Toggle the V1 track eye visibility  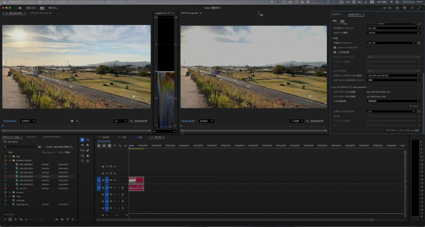click(115, 180)
